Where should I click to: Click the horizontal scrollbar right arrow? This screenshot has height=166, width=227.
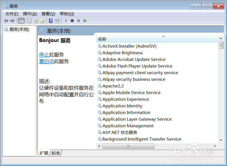tap(215, 146)
